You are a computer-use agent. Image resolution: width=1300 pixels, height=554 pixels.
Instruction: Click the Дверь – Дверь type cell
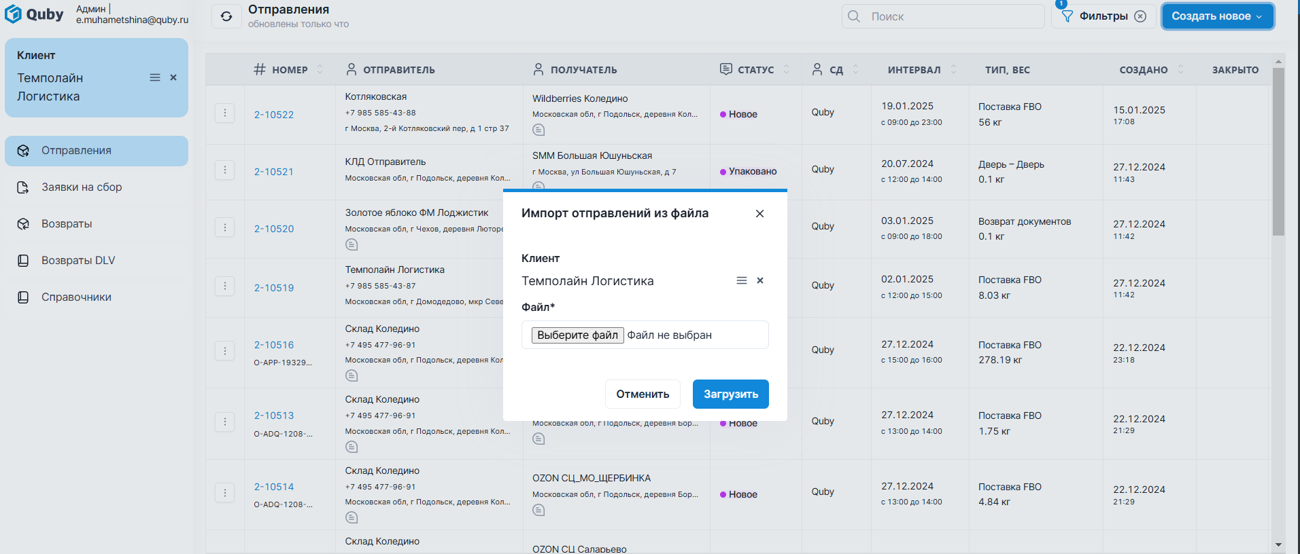(1011, 164)
